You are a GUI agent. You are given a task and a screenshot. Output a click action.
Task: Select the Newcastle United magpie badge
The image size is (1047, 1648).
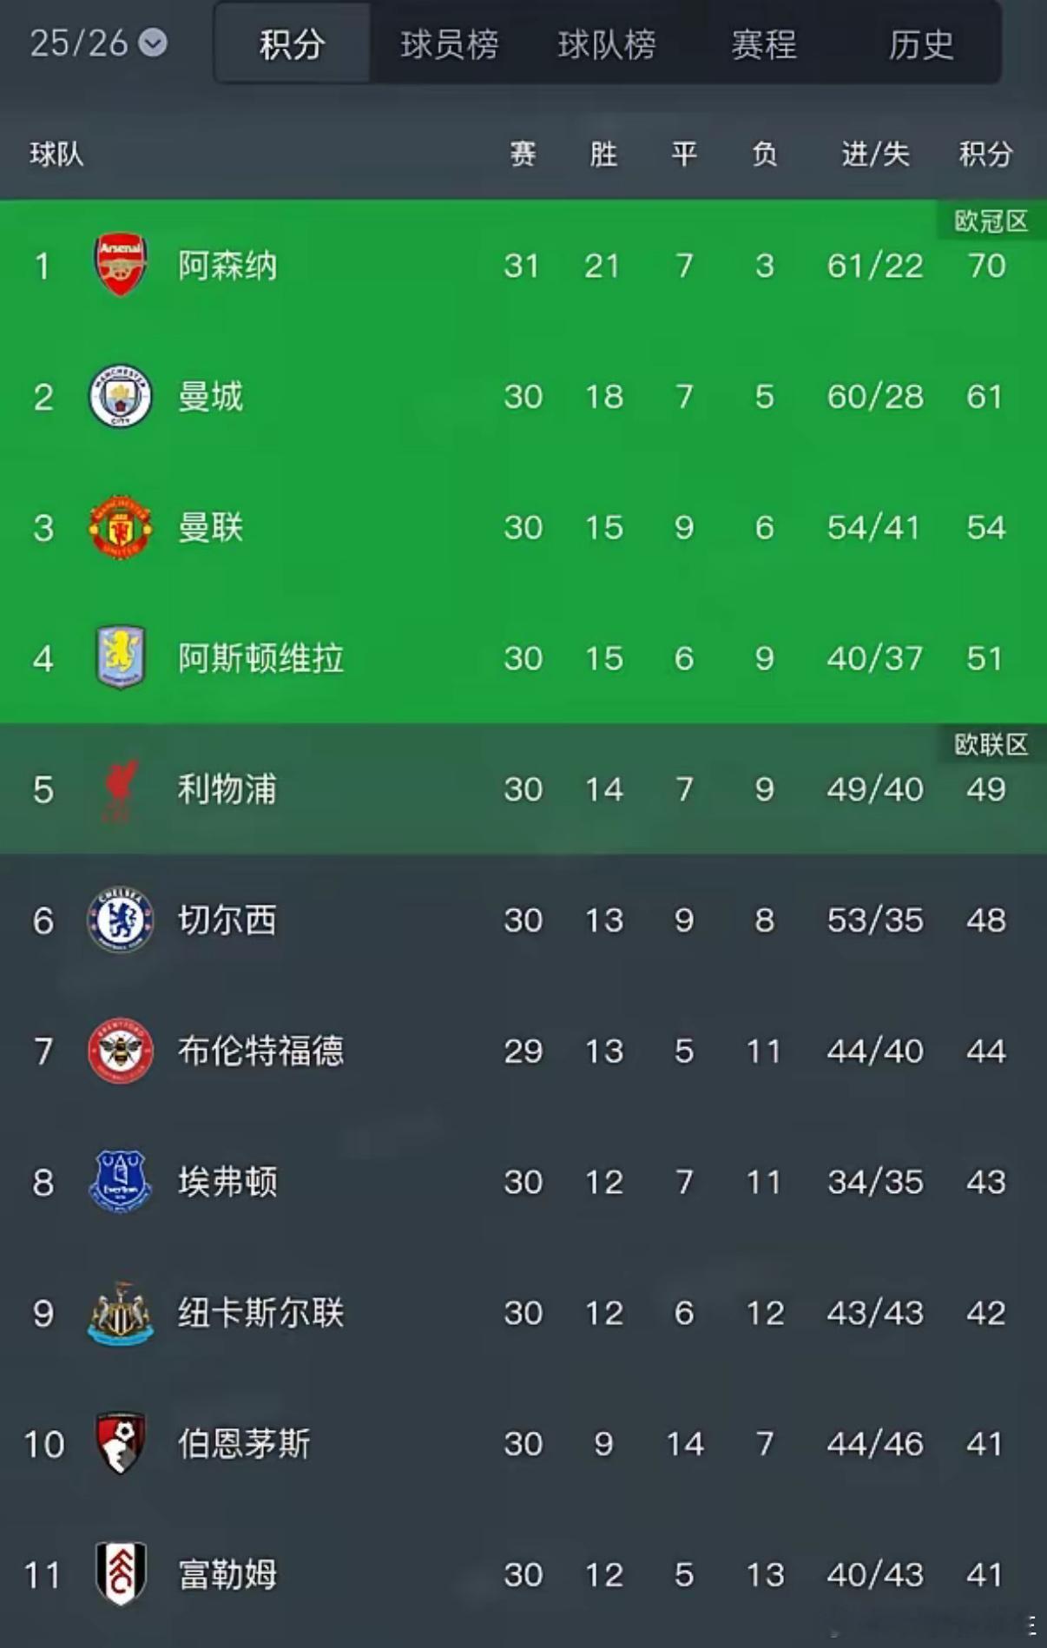(122, 1314)
